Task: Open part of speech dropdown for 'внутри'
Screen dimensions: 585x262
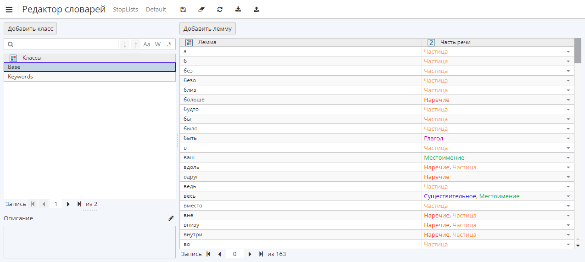Action: (568, 235)
